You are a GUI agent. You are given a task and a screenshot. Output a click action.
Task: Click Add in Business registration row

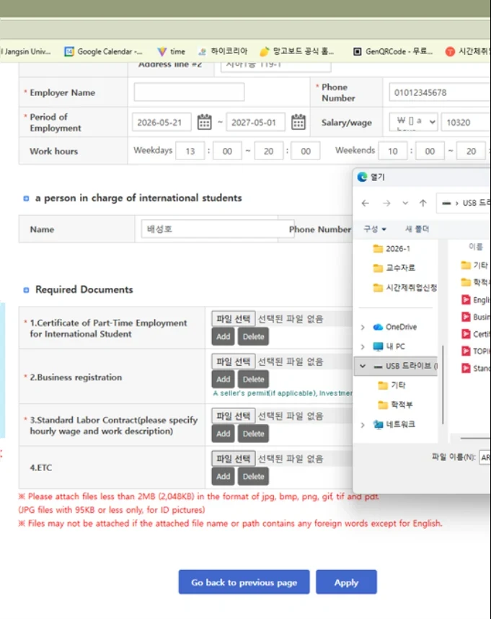pos(224,379)
